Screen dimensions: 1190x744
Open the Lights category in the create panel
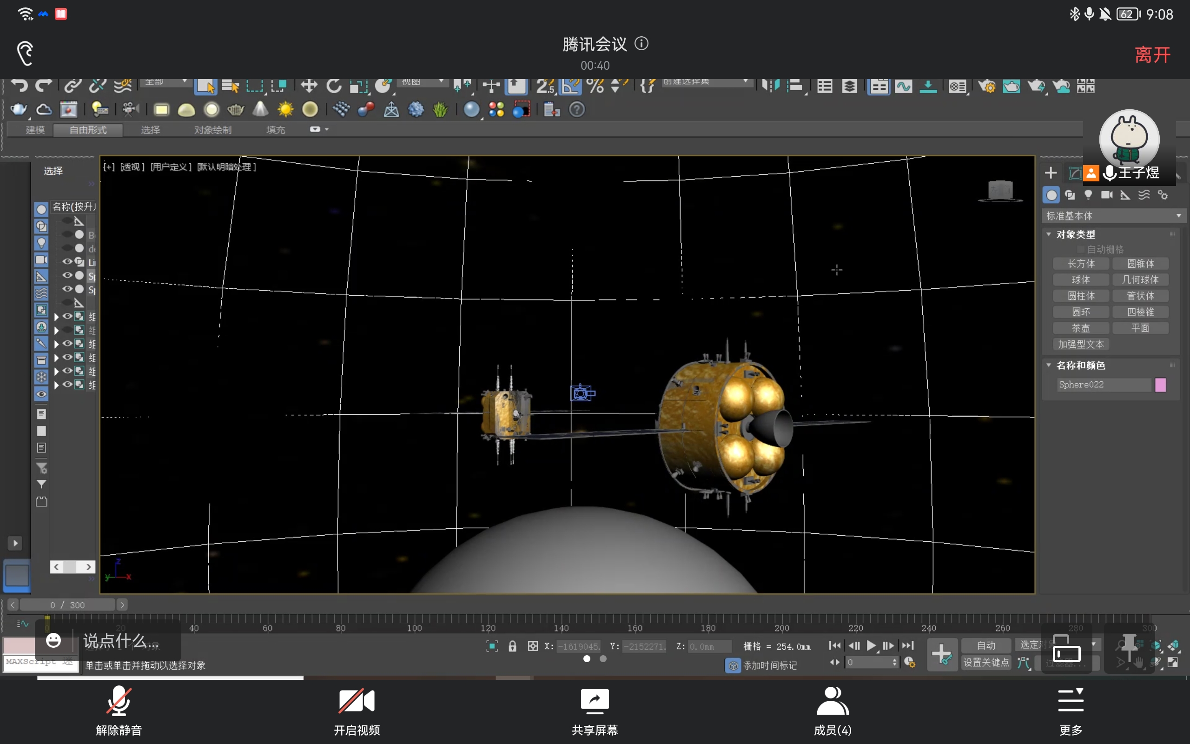1088,195
